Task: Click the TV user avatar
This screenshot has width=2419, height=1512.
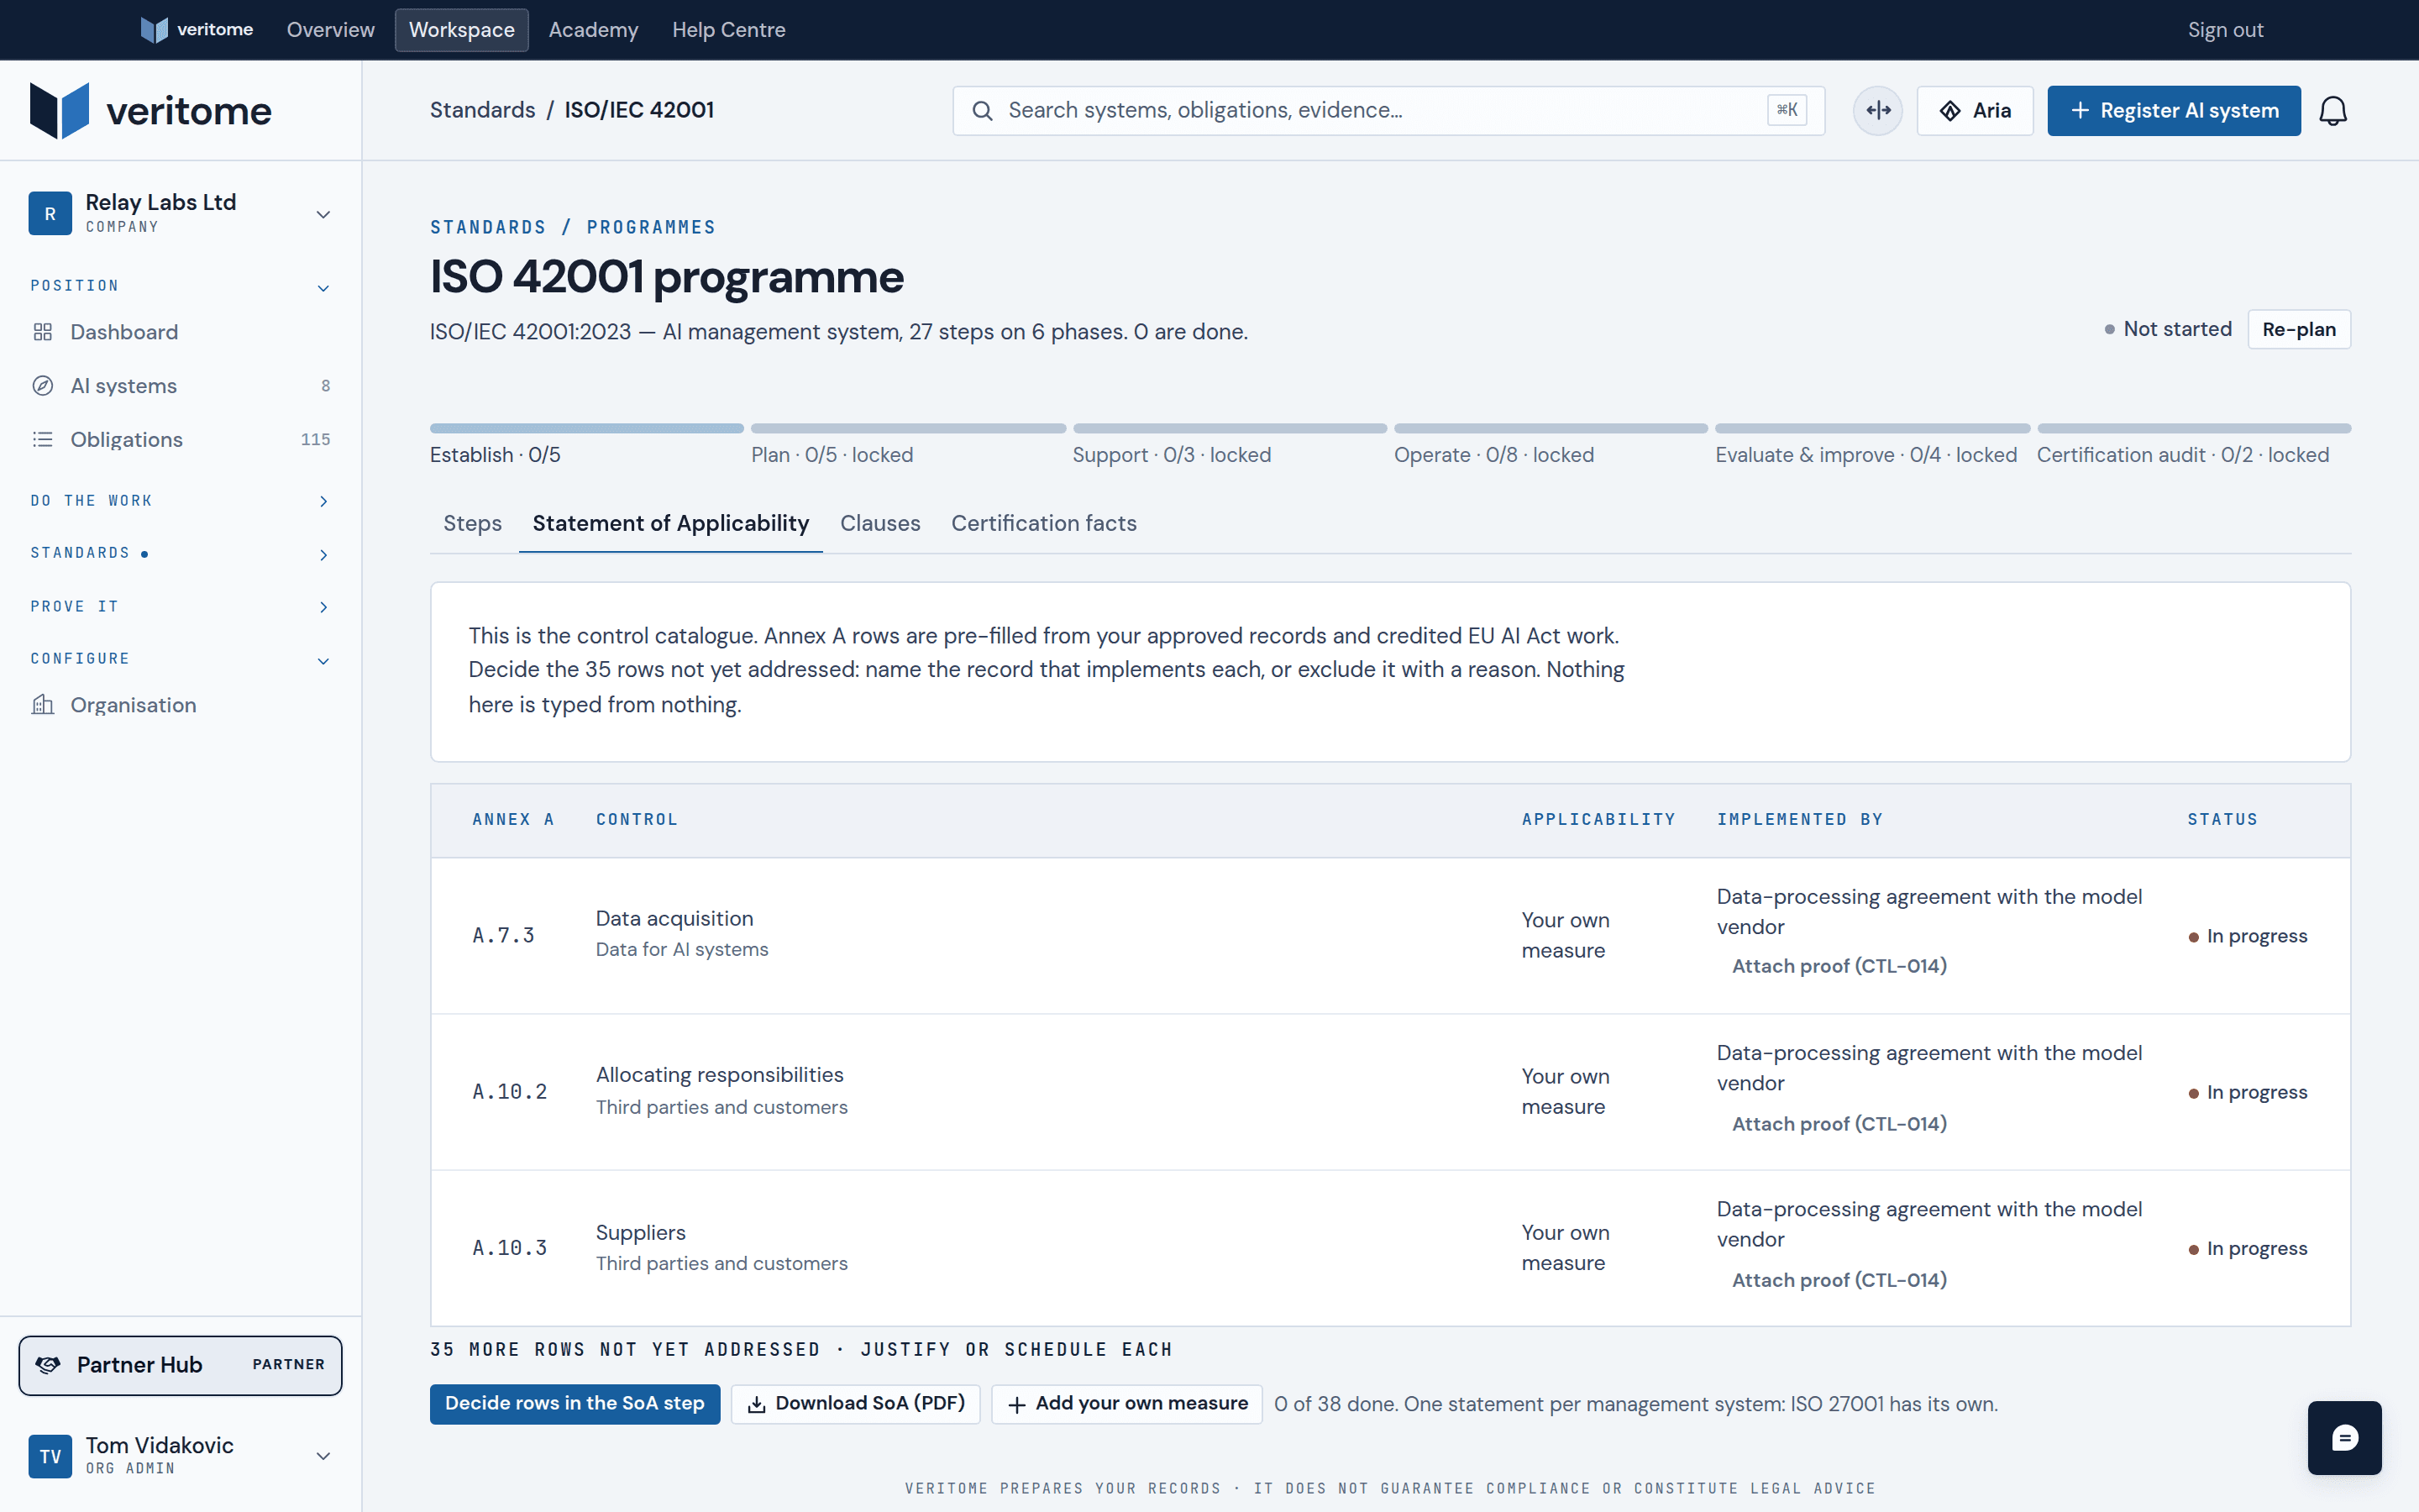Action: (50, 1456)
